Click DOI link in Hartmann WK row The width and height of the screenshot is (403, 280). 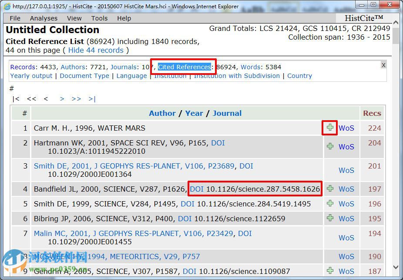coord(218,143)
